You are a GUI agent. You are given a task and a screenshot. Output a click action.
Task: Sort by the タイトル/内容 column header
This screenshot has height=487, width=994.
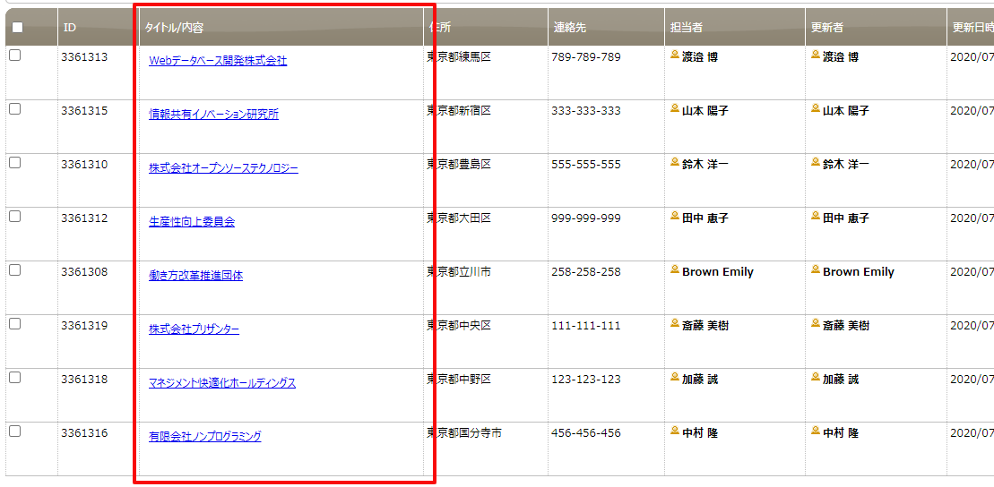pyautogui.click(x=281, y=27)
